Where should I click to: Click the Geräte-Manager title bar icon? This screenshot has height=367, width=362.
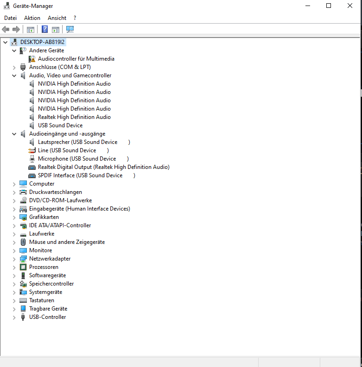tap(7, 6)
